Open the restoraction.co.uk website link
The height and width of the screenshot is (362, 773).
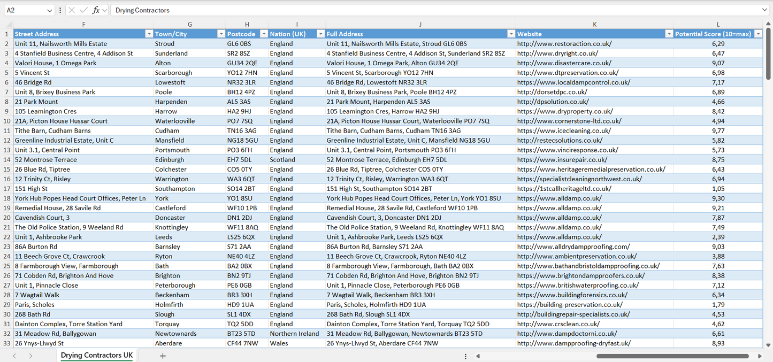[561, 43]
